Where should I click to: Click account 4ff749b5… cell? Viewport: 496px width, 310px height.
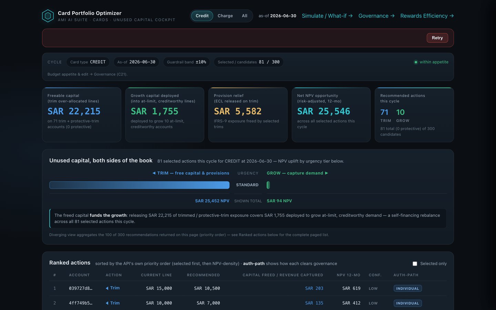pos(81,303)
